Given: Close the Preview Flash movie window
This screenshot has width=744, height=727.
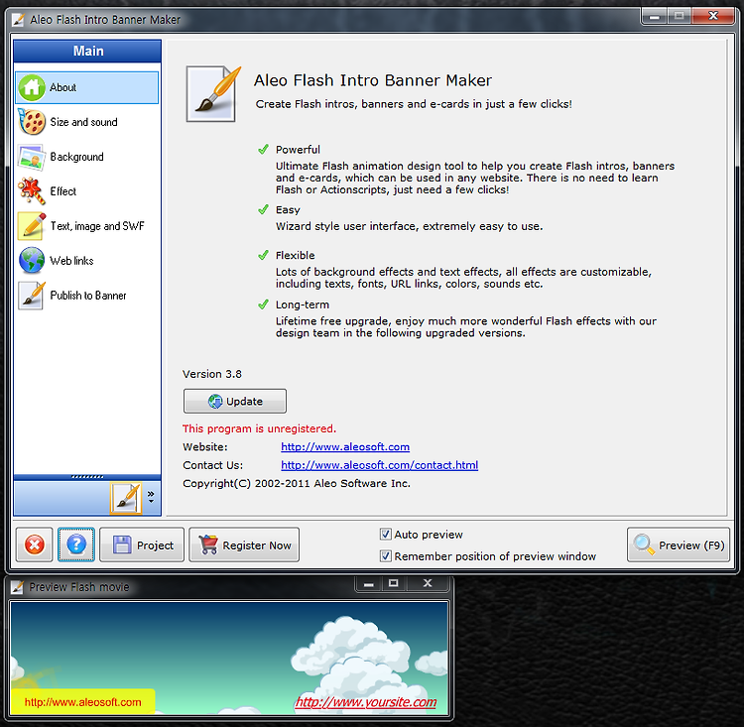Looking at the screenshot, I should tap(428, 584).
